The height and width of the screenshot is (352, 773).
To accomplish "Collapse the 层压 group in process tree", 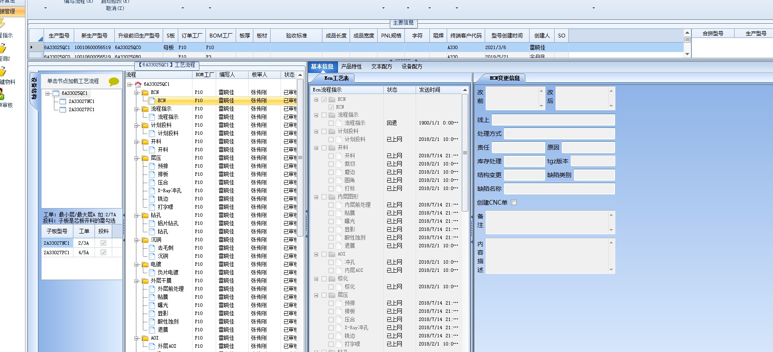I will pyautogui.click(x=136, y=158).
